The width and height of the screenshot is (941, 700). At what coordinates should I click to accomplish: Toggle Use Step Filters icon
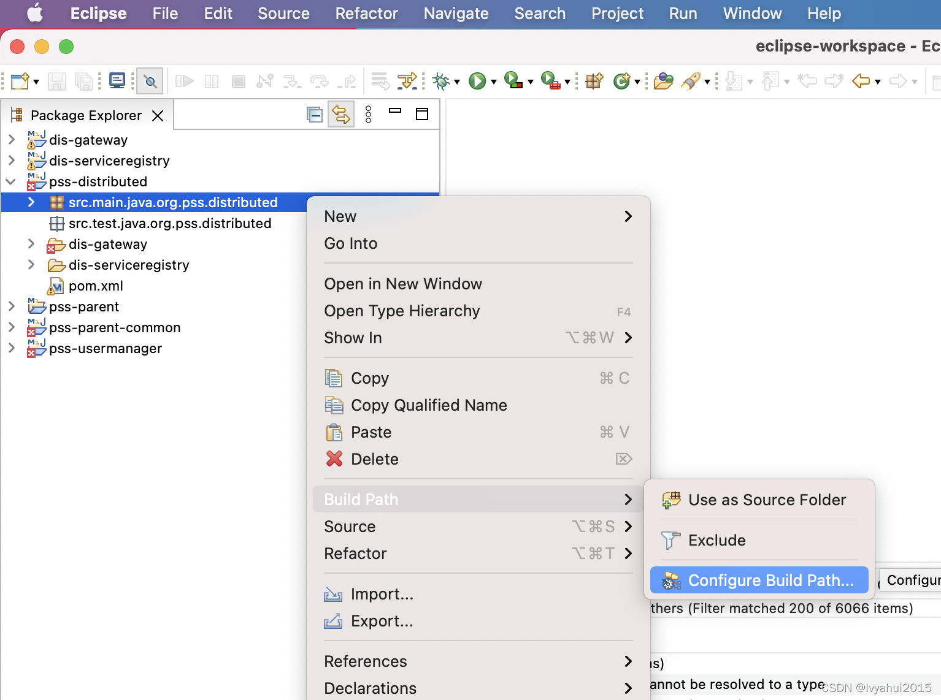(x=407, y=81)
